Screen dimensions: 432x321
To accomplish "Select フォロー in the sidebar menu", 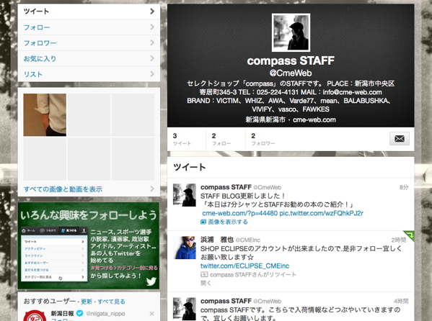I will [x=89, y=27].
